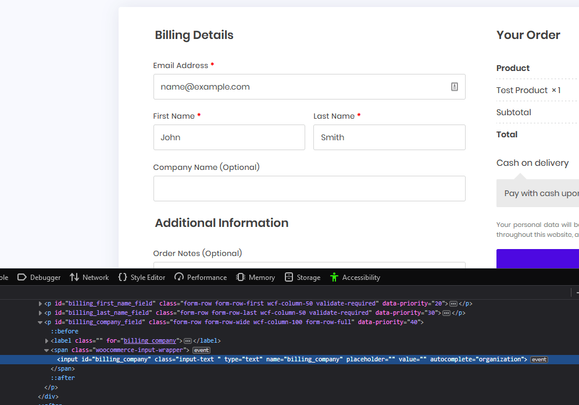This screenshot has width=579, height=405.
Task: Collapse the woocommerce-input-wrapper span node
Action: (x=47, y=350)
